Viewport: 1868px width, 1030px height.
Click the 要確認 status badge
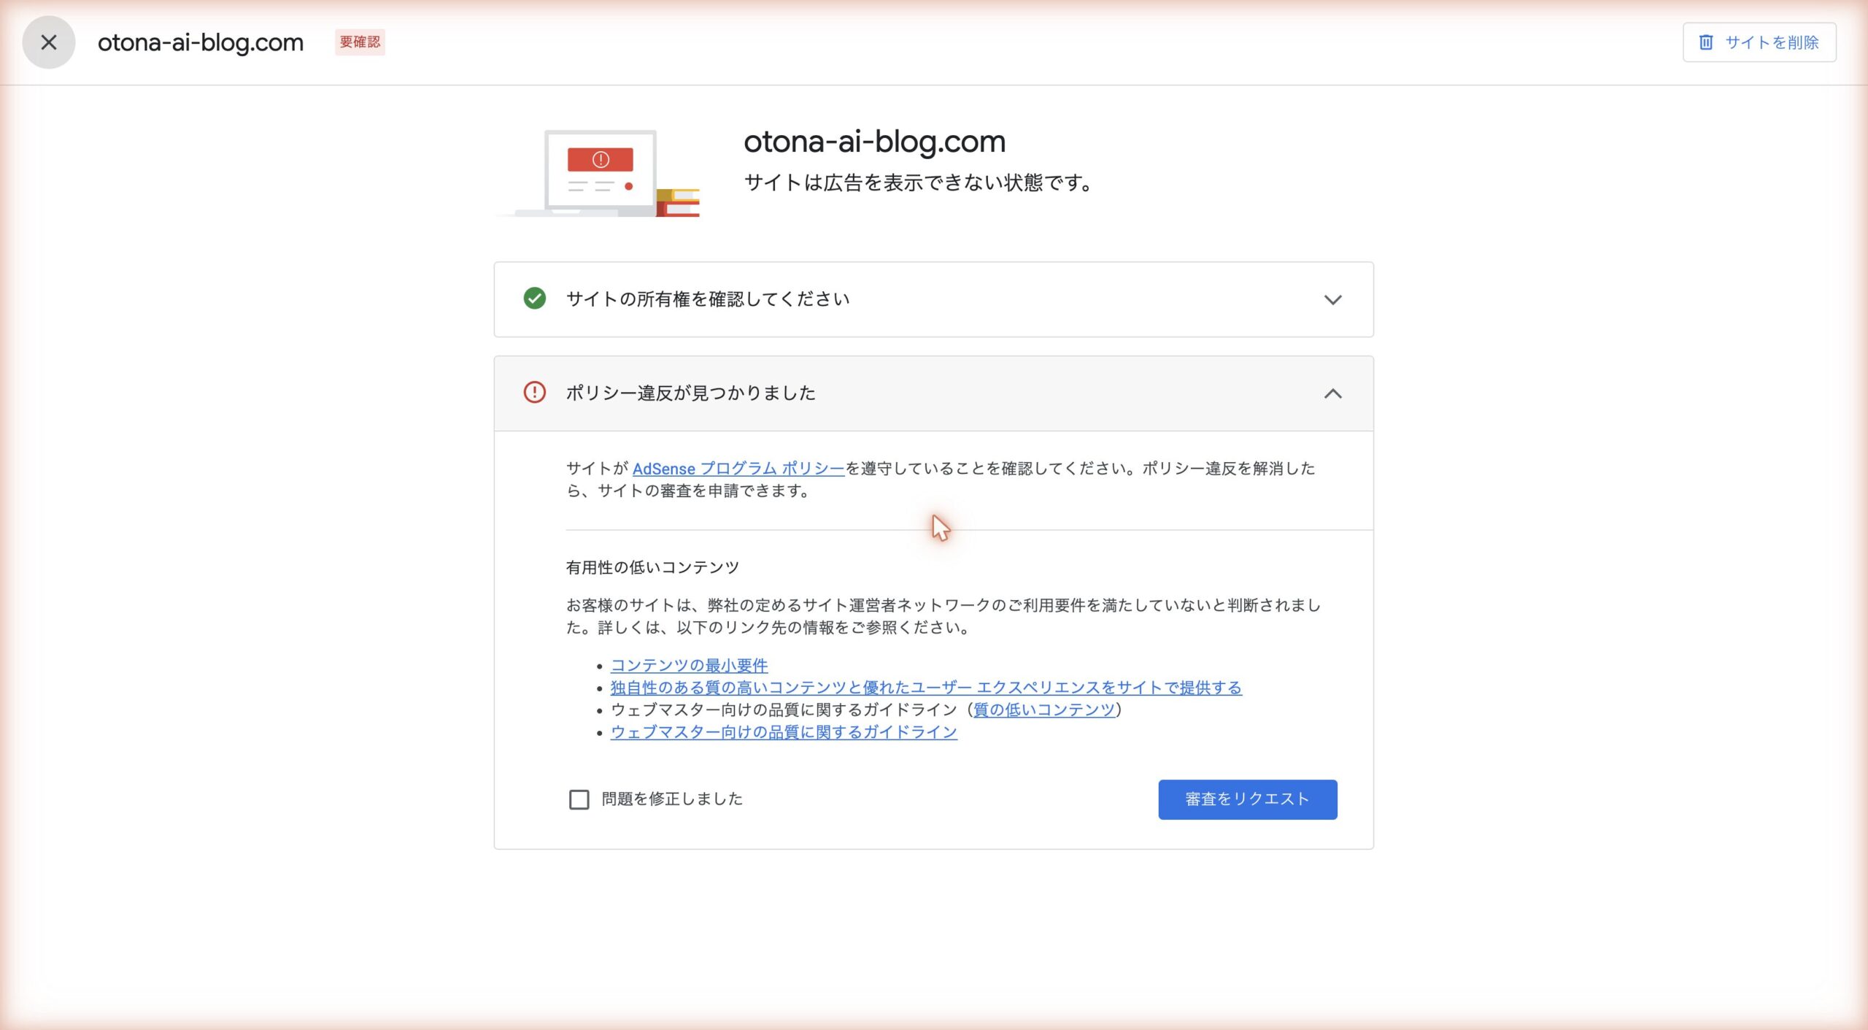pyautogui.click(x=360, y=42)
